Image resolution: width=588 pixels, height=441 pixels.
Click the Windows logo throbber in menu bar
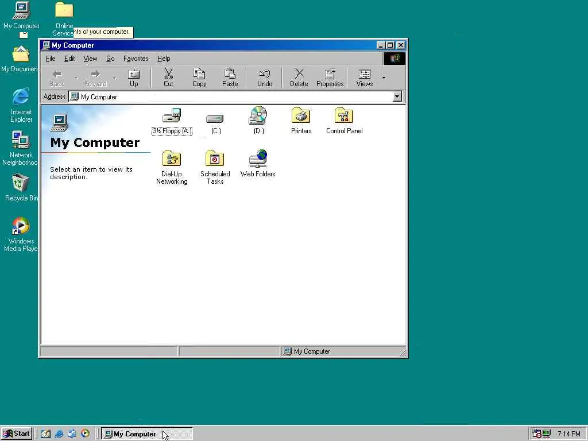point(394,59)
